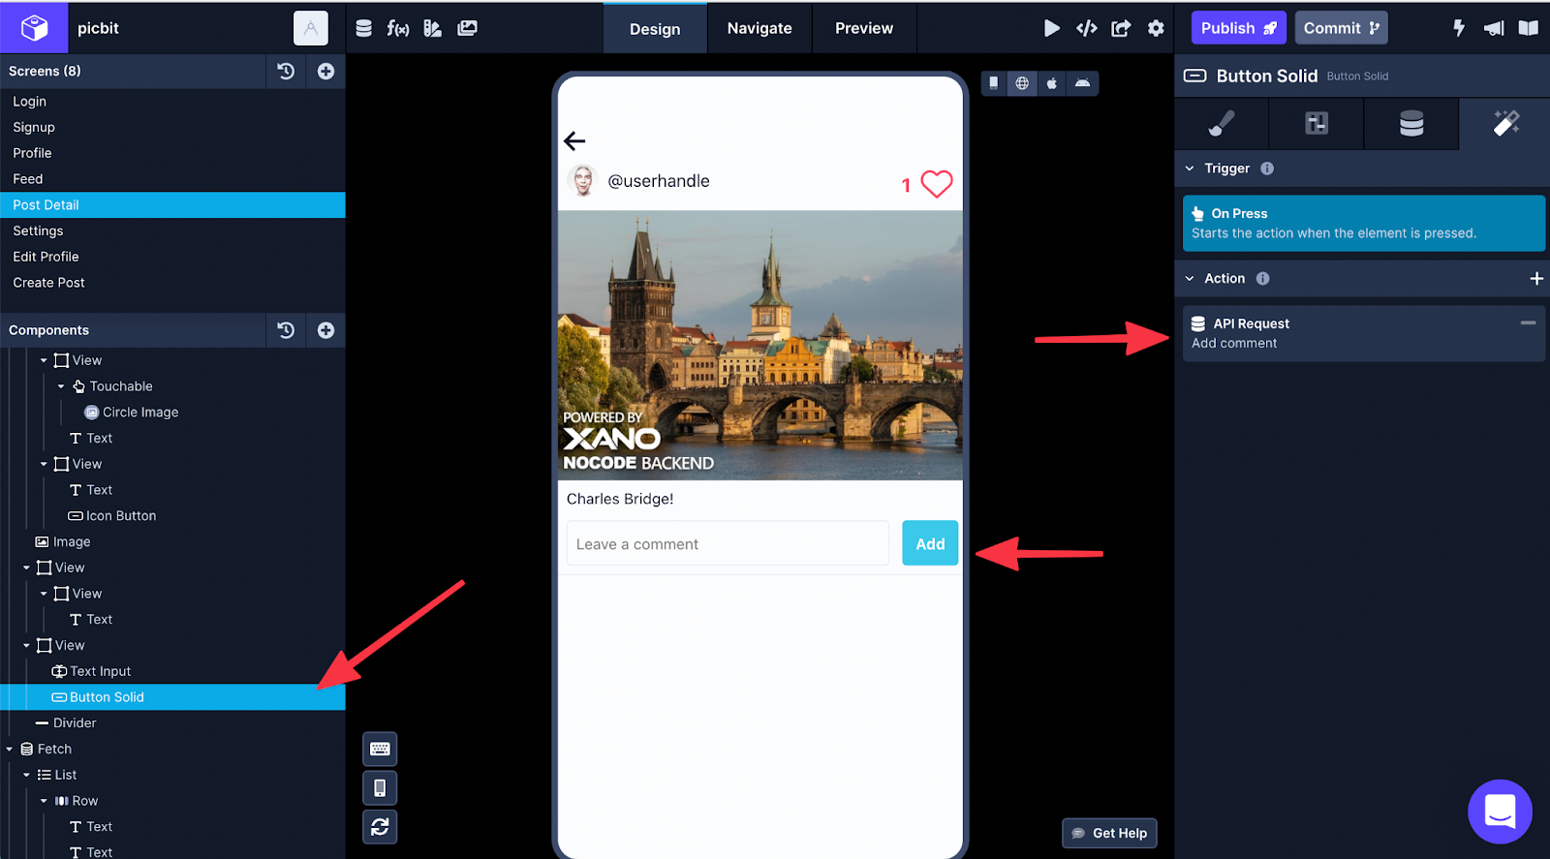
Task: Click the Commit button
Action: [x=1341, y=28]
